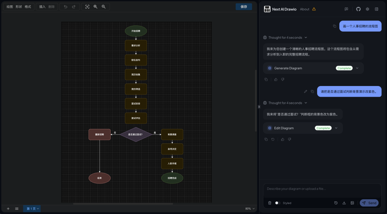
Task: Click the fit-to-page focus icon
Action: (87, 7)
